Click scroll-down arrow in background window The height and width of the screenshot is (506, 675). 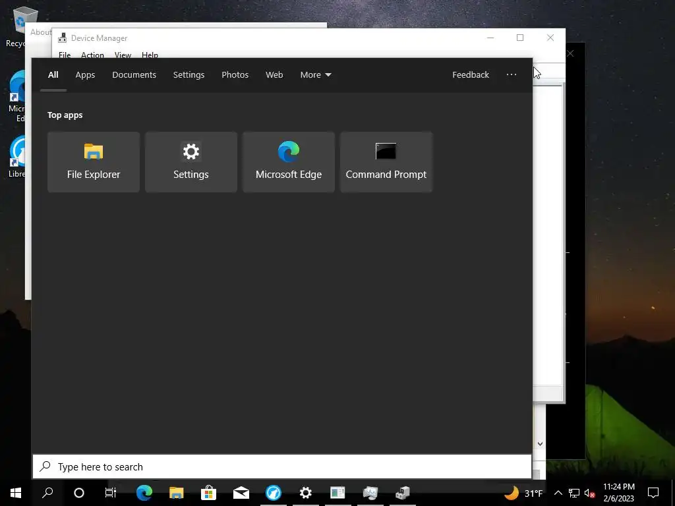point(540,443)
